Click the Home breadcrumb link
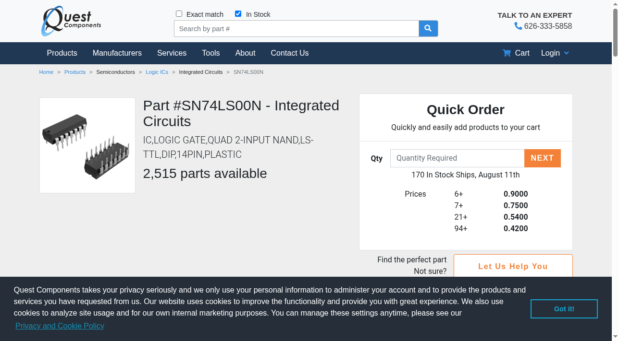The image size is (619, 341). point(46,72)
